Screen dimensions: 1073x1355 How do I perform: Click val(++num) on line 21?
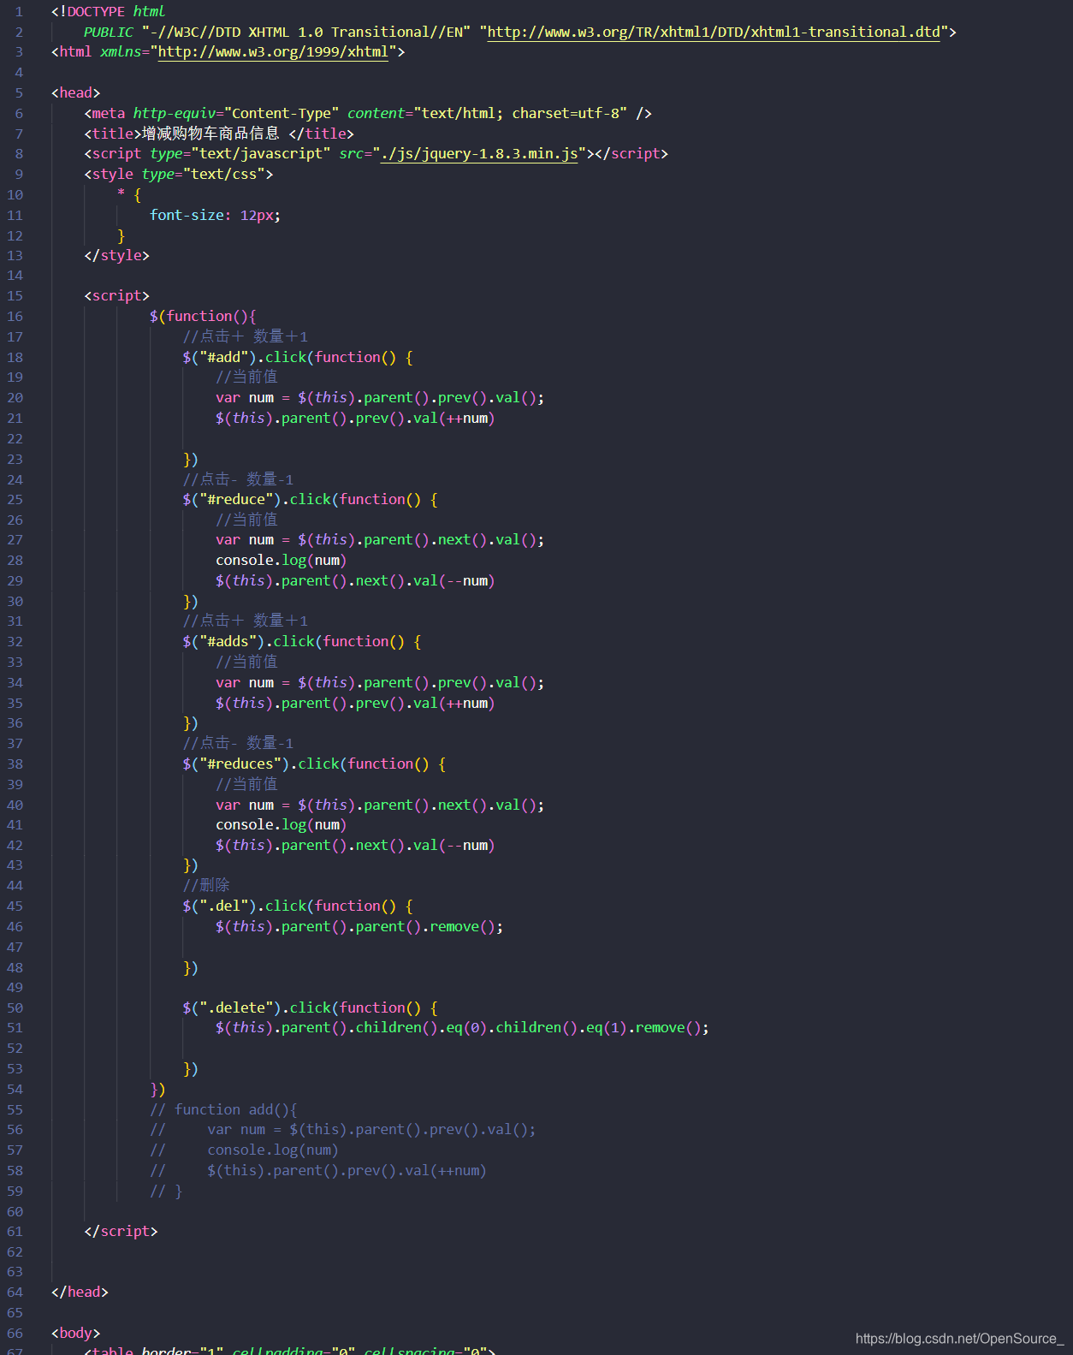pos(454,418)
